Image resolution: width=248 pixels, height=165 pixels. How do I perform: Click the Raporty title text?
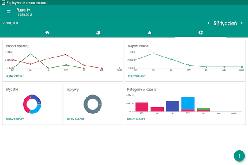click(23, 10)
